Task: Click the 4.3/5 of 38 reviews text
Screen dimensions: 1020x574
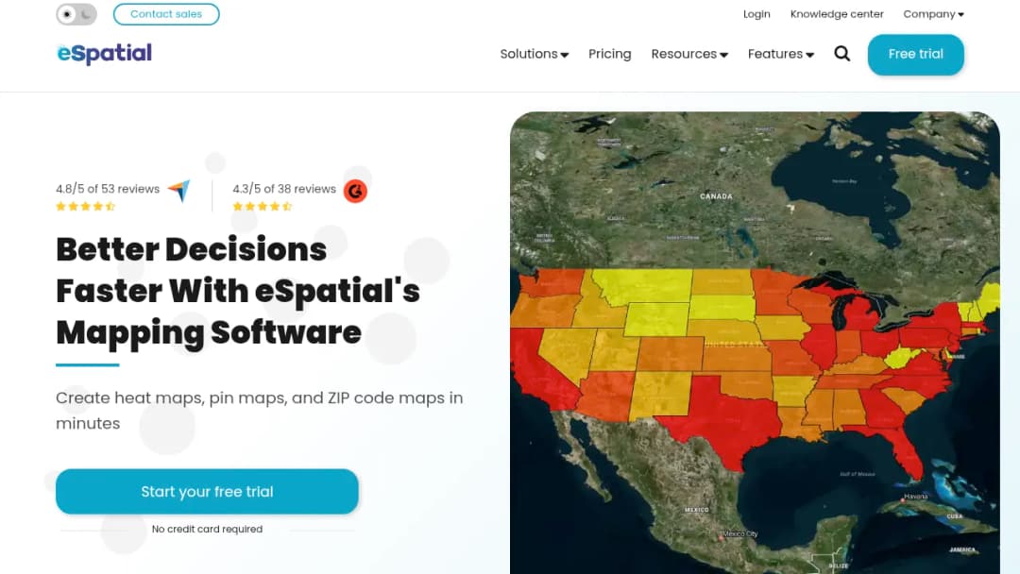Action: click(x=284, y=189)
